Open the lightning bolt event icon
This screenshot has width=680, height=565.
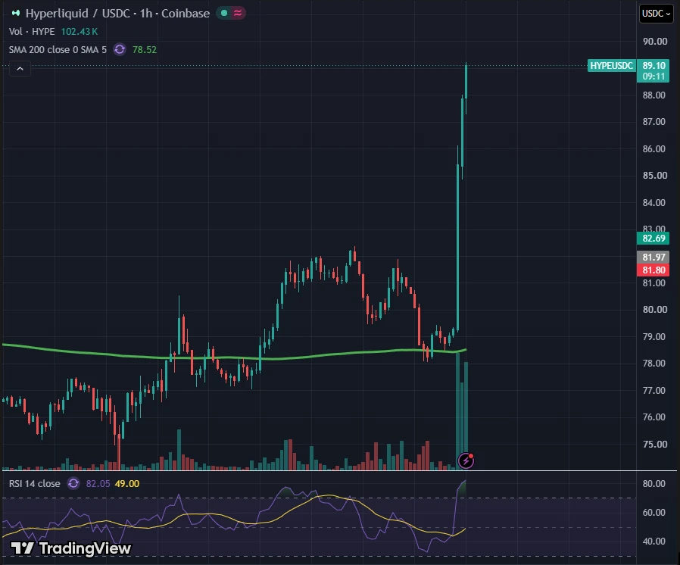(x=466, y=460)
